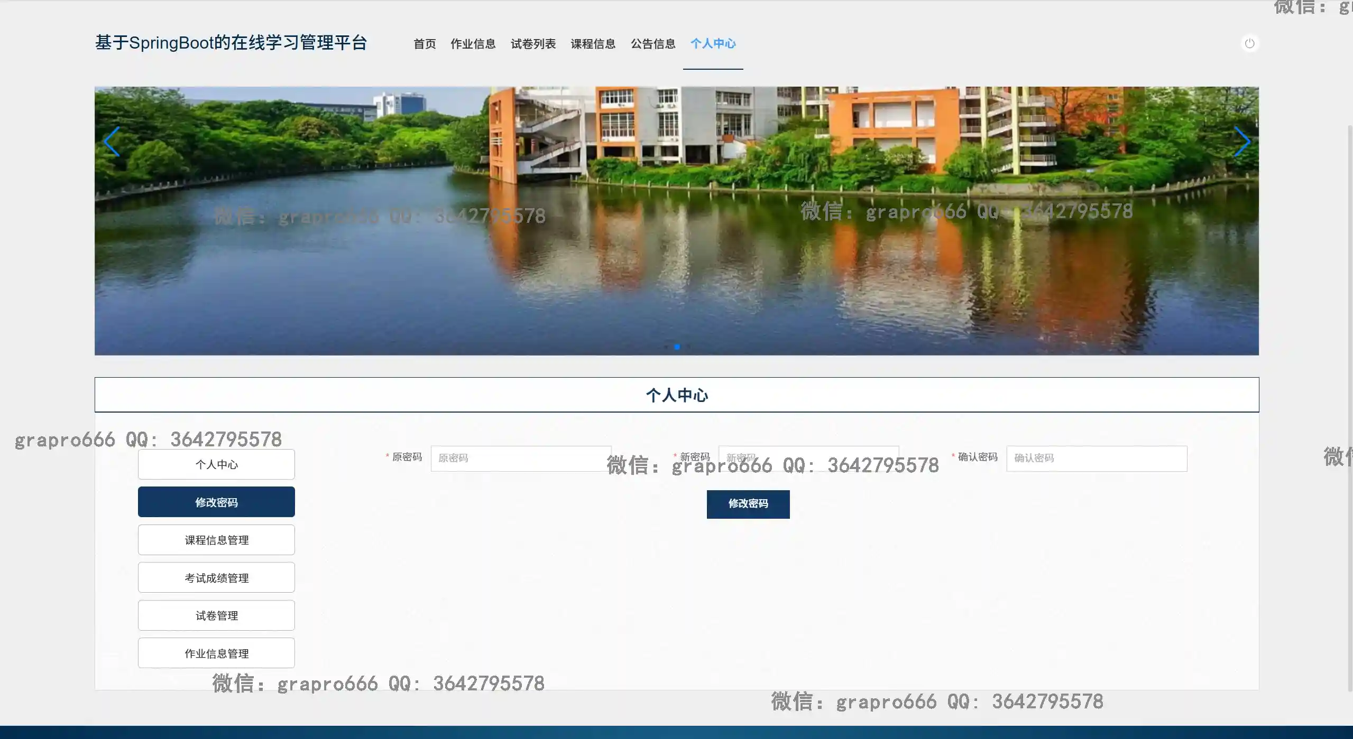Open 试卷管理 sidebar item

[x=216, y=615]
